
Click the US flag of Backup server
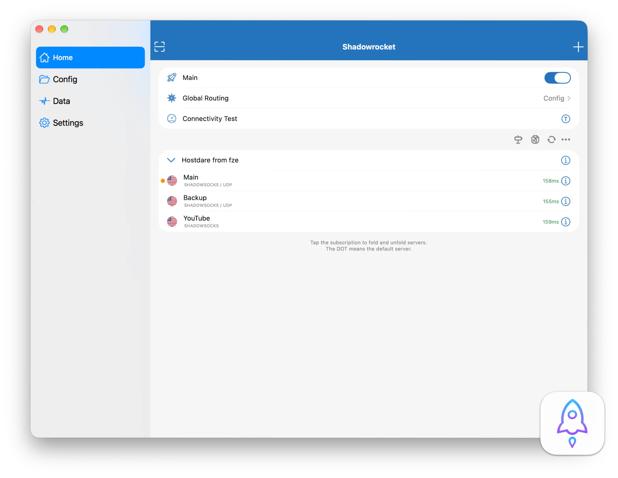pyautogui.click(x=172, y=201)
